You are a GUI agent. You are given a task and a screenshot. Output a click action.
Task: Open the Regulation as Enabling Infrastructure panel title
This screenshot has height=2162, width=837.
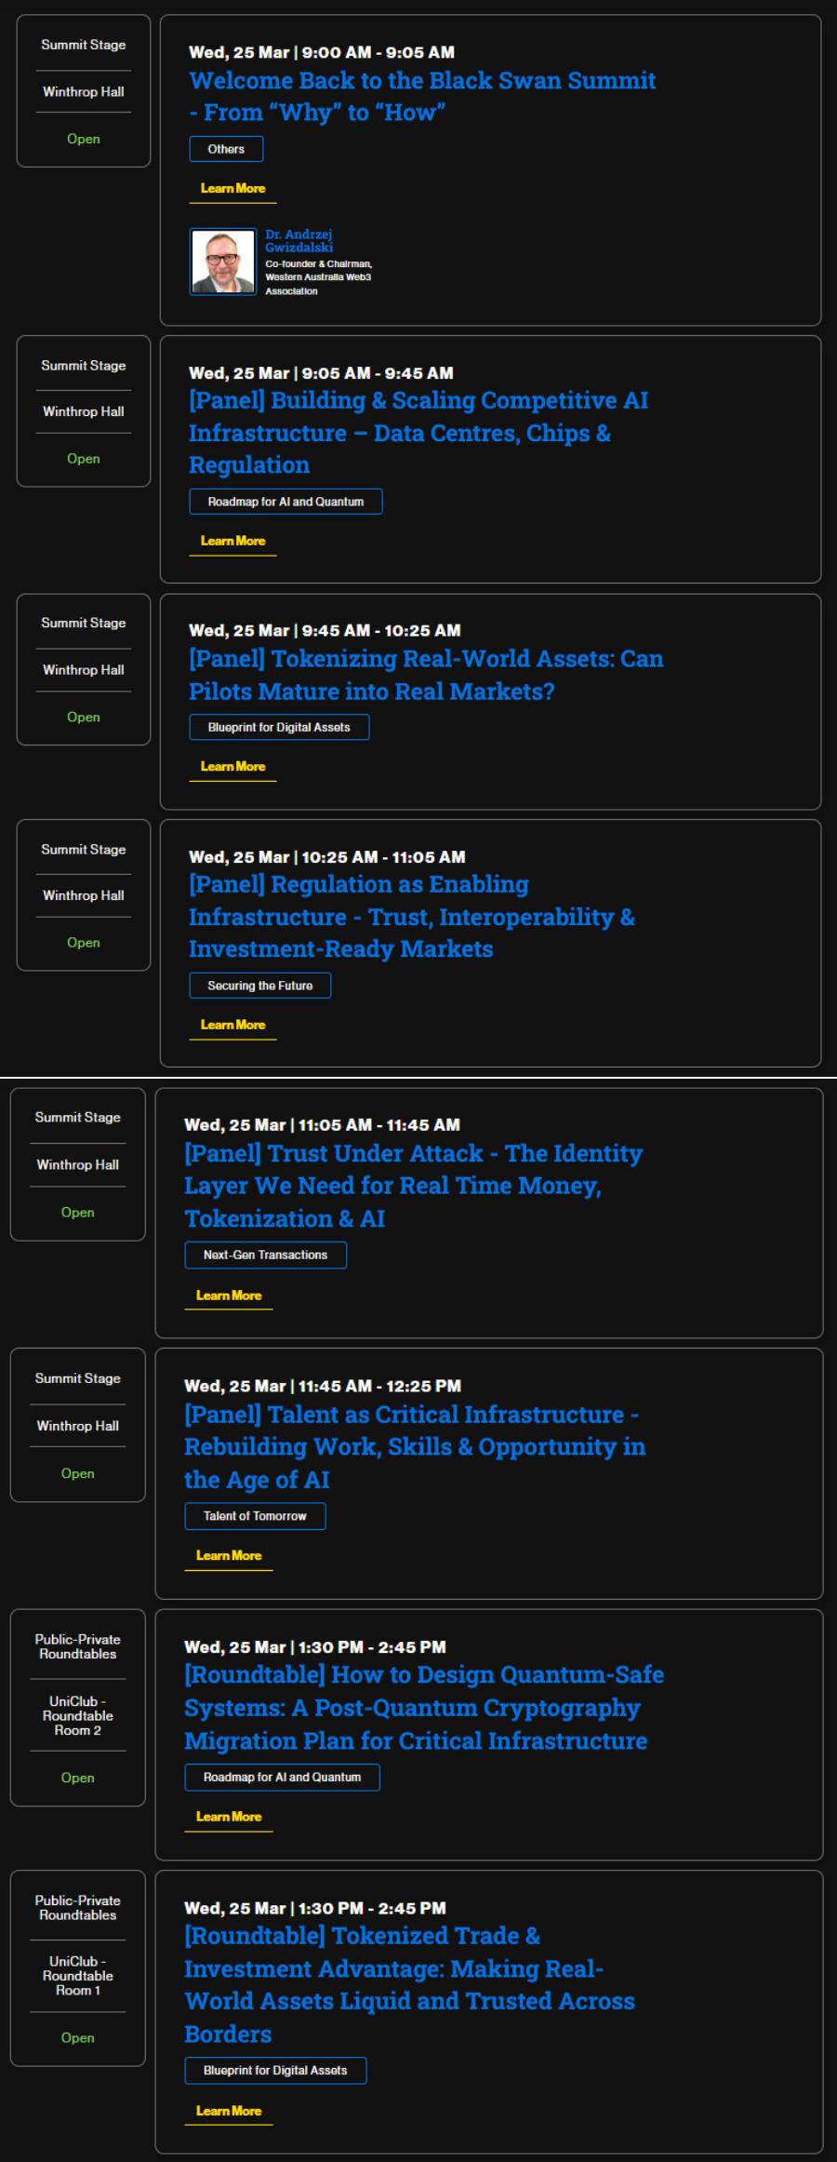(x=412, y=917)
